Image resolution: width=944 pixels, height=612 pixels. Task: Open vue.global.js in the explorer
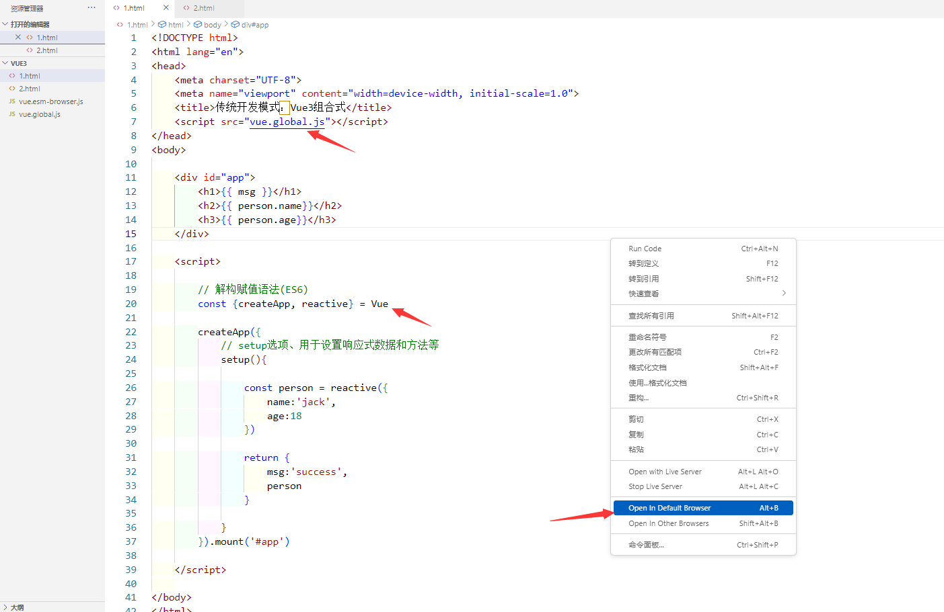pyautogui.click(x=52, y=114)
